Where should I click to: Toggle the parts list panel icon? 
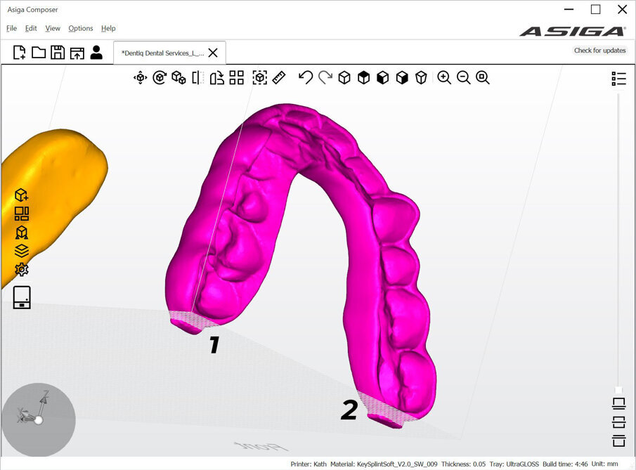(618, 78)
